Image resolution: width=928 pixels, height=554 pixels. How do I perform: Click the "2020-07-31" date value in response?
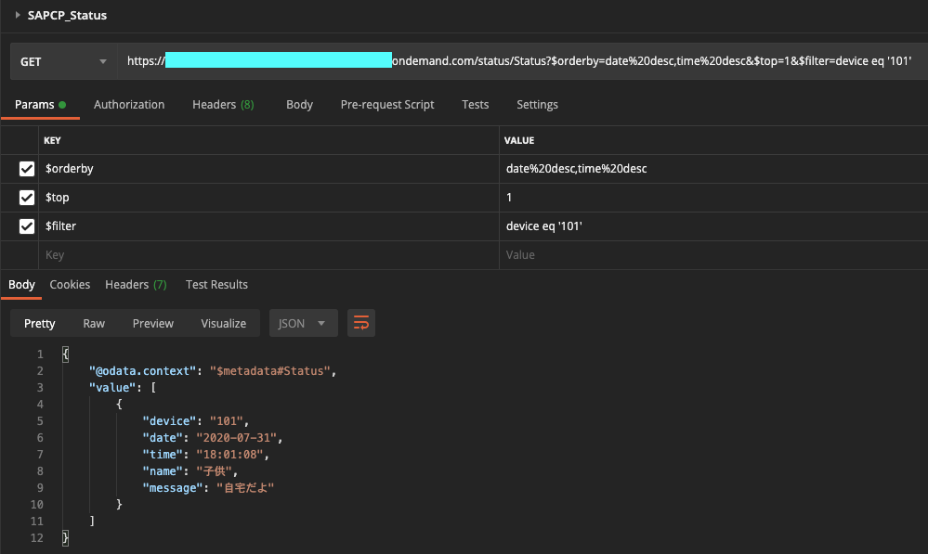pos(237,437)
